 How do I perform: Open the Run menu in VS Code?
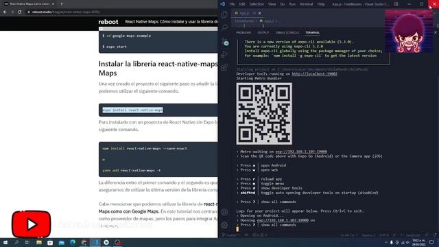[x=292, y=4]
